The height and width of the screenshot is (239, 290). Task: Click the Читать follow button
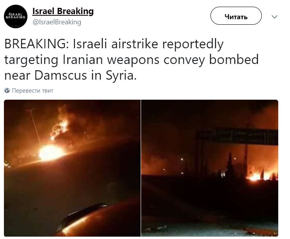pyautogui.click(x=236, y=16)
